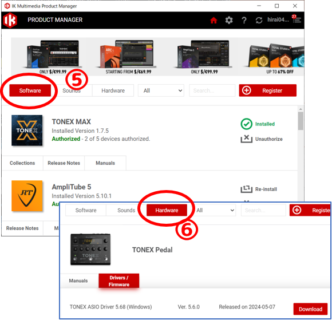Go to the red Home icon

click(214, 20)
